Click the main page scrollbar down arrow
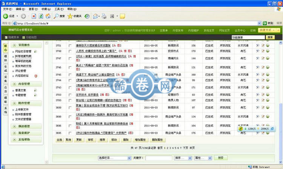The width and height of the screenshot is (283, 169). (281, 162)
